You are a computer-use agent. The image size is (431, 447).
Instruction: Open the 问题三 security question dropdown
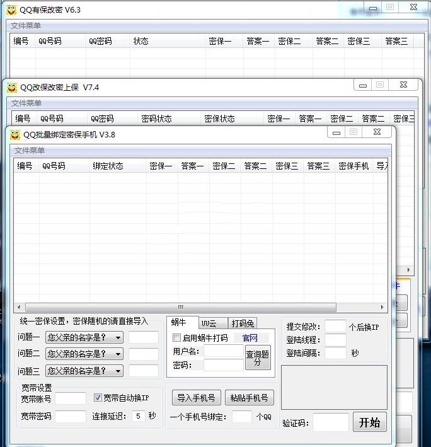tap(84, 371)
